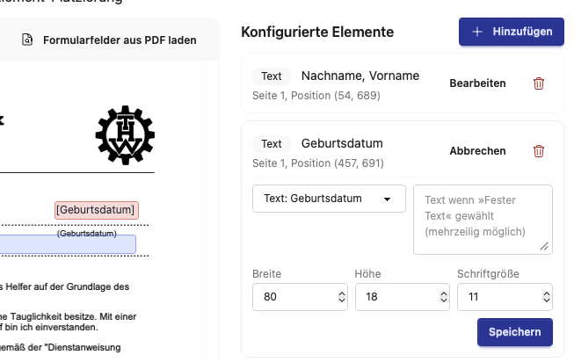
Task: Adjust the Schriftgröße stepper arrows
Action: click(x=547, y=297)
